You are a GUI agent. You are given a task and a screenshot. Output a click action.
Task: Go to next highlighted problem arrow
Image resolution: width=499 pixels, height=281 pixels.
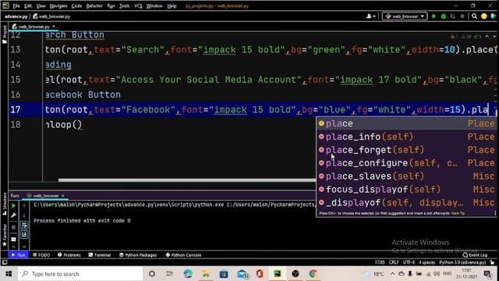coord(494,37)
